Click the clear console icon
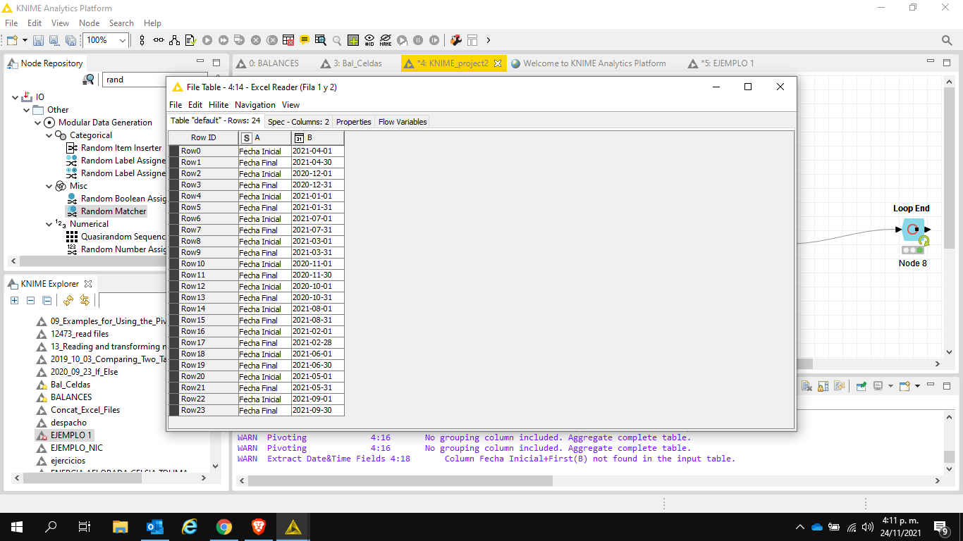 point(806,386)
